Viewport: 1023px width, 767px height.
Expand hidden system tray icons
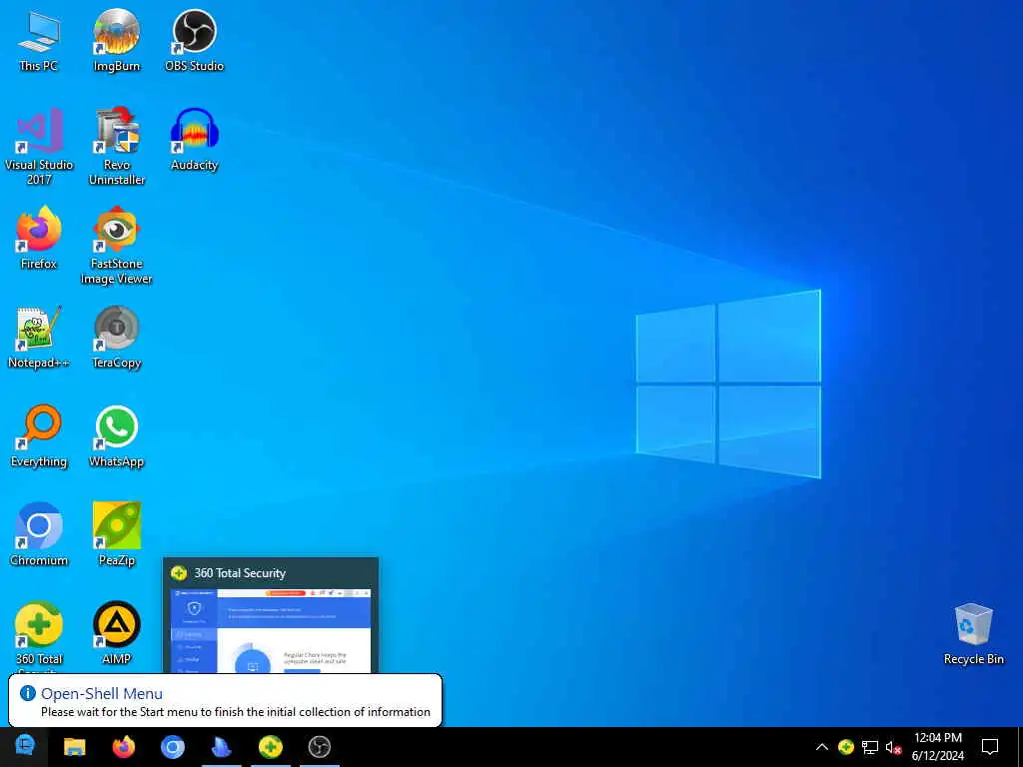(x=822, y=747)
